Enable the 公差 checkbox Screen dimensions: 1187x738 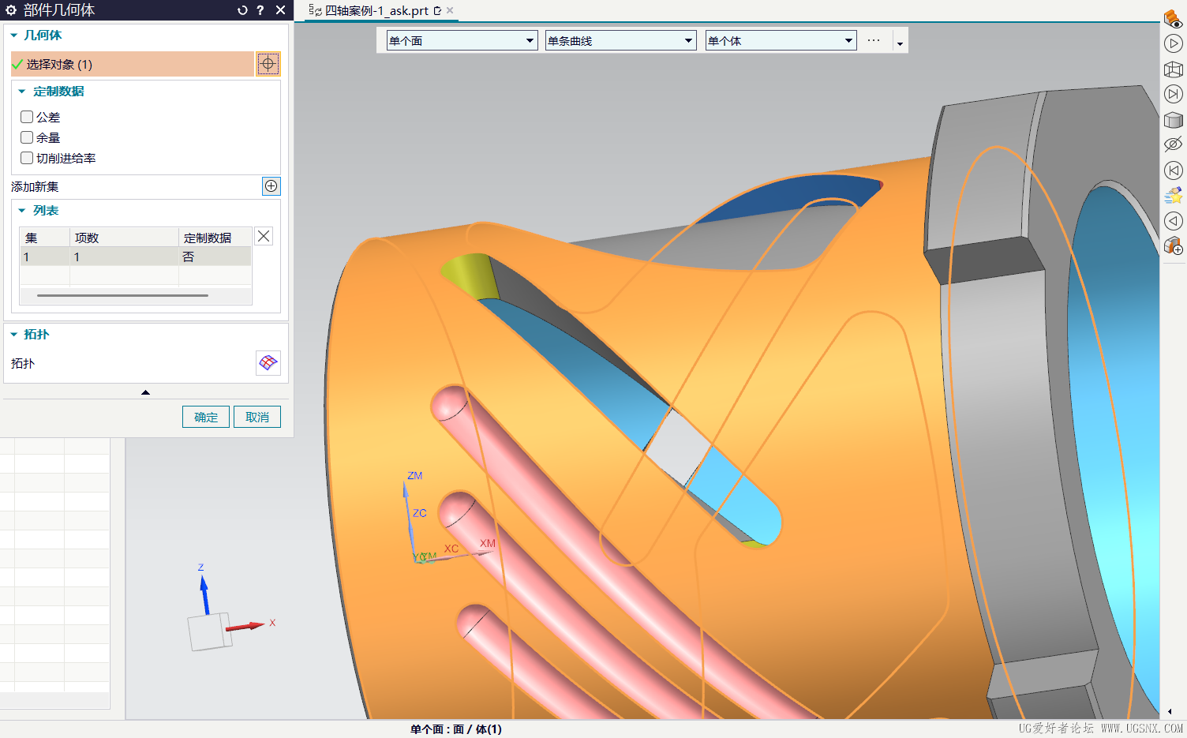click(x=27, y=117)
